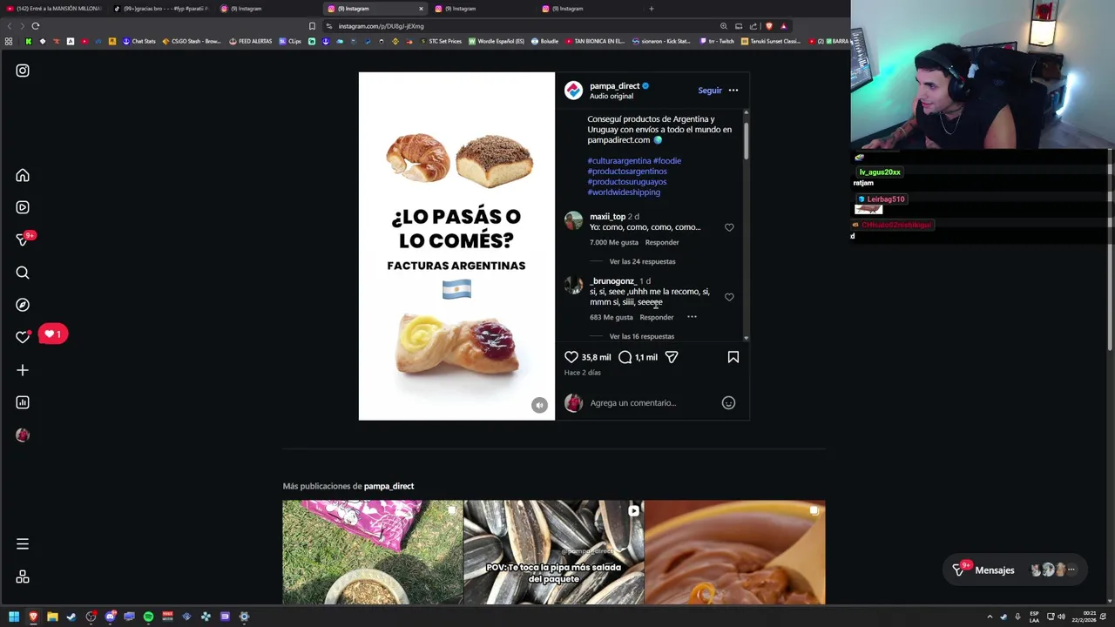The height and width of the screenshot is (627, 1115).
Task: Like the pampa_direct post with the heart icon
Action: [x=571, y=357]
